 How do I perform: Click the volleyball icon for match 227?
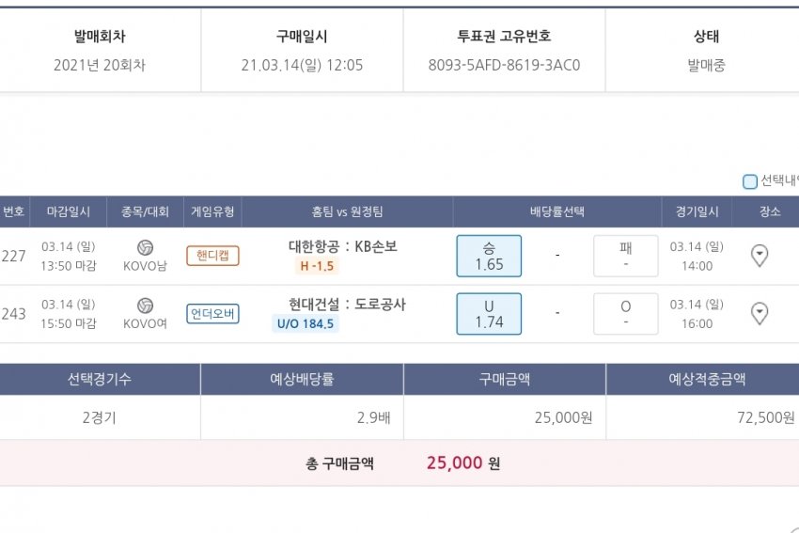[x=145, y=247]
